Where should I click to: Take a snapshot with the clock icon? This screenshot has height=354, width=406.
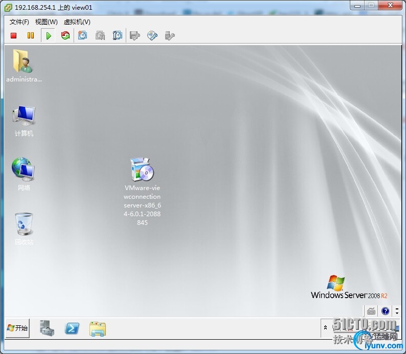[x=83, y=35]
